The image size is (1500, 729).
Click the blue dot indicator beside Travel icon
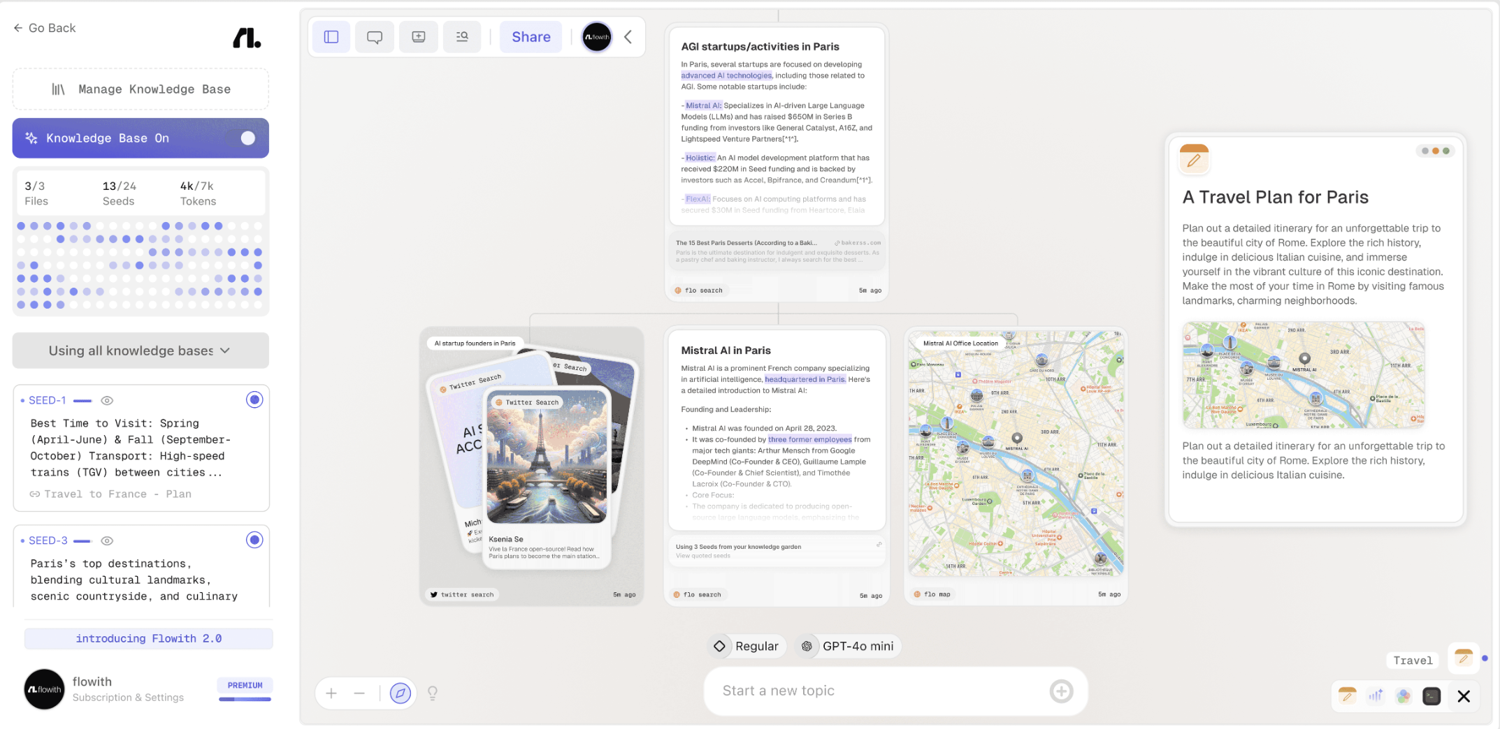(x=1485, y=658)
